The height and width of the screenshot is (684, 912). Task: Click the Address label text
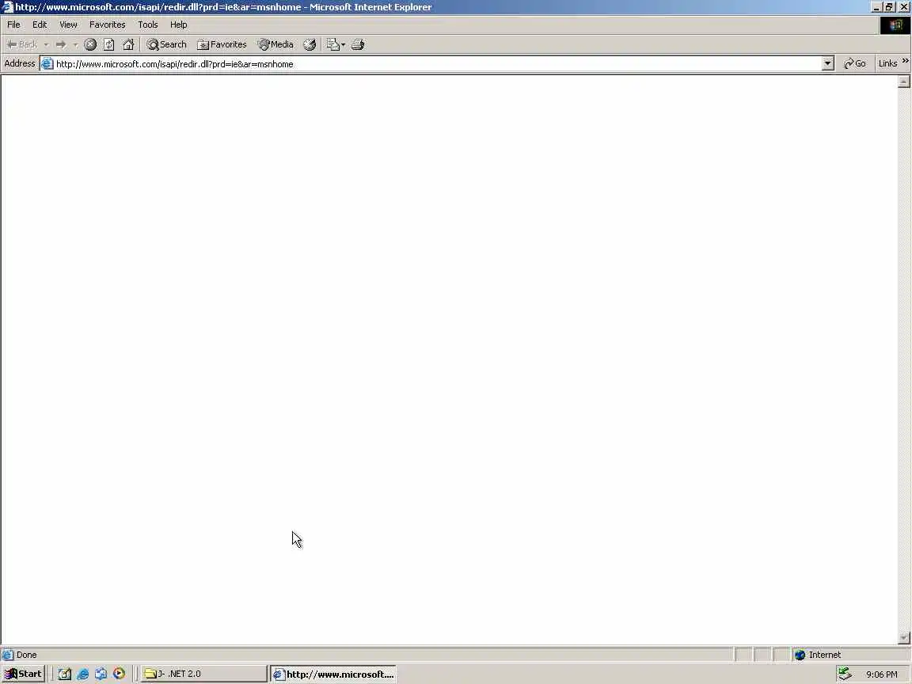pyautogui.click(x=20, y=63)
